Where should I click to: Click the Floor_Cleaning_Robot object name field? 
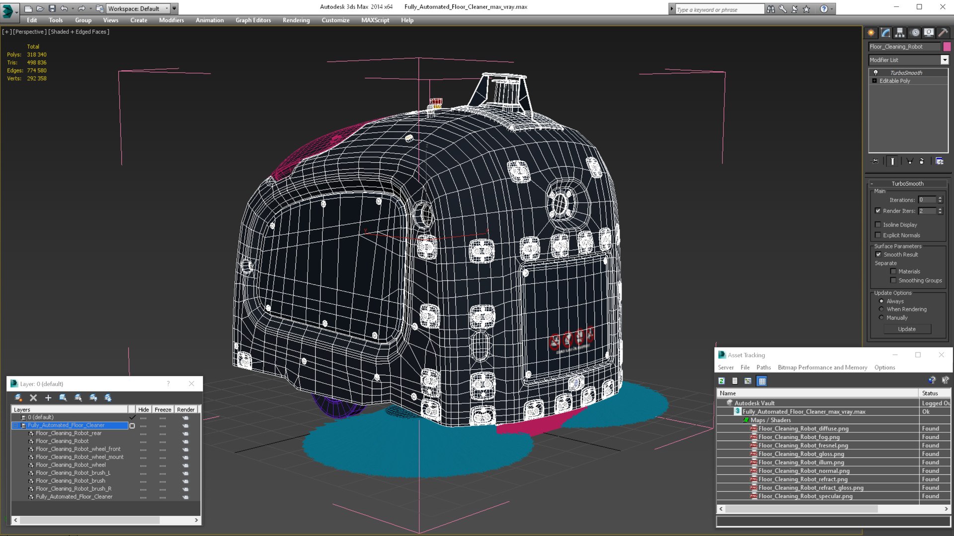tap(904, 47)
